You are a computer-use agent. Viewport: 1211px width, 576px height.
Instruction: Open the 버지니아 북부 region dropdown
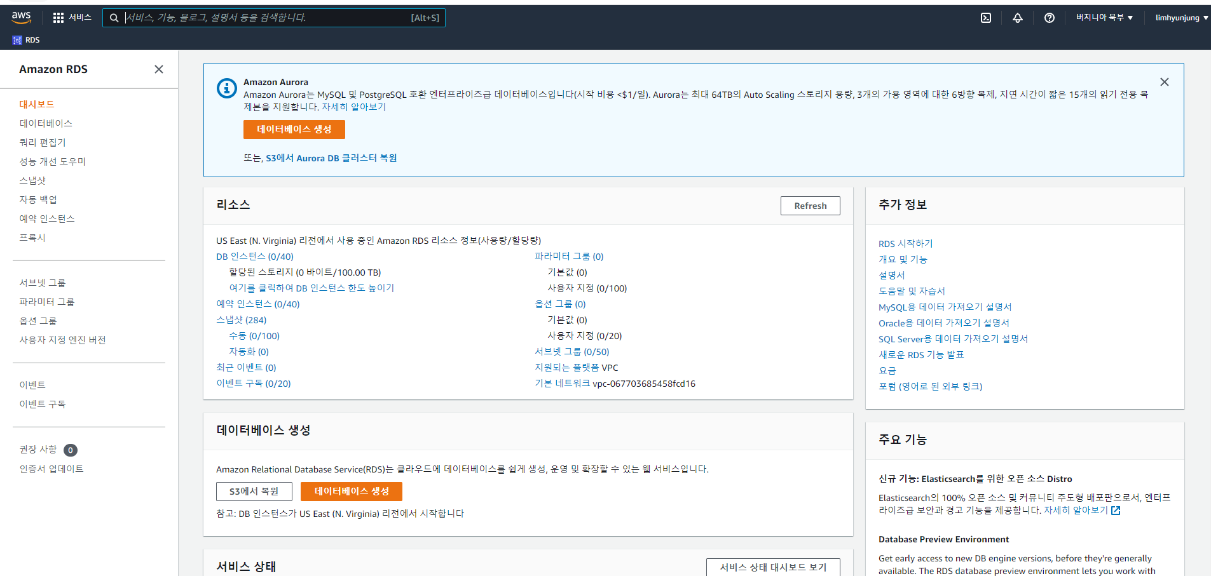point(1104,18)
